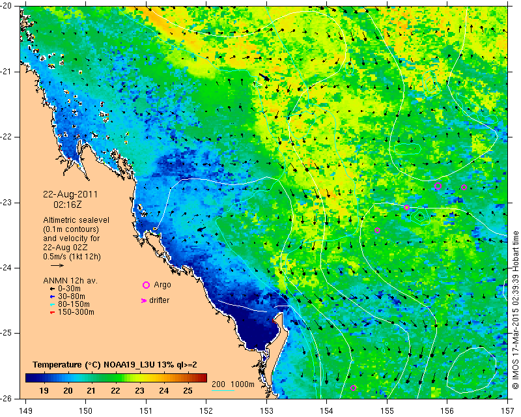
Task: Click latitude axis label '-22'
Action: pos(7,137)
